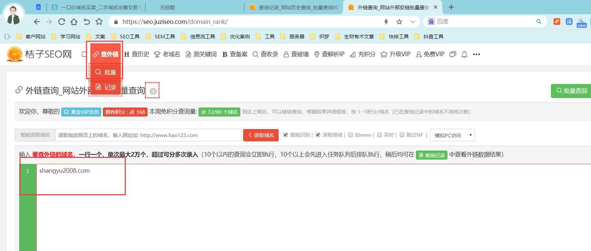Click the 读取域名 red button
This screenshot has width=591, height=251.
261,135
